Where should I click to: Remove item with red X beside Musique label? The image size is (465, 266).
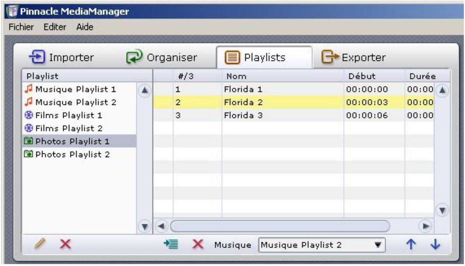tap(198, 244)
